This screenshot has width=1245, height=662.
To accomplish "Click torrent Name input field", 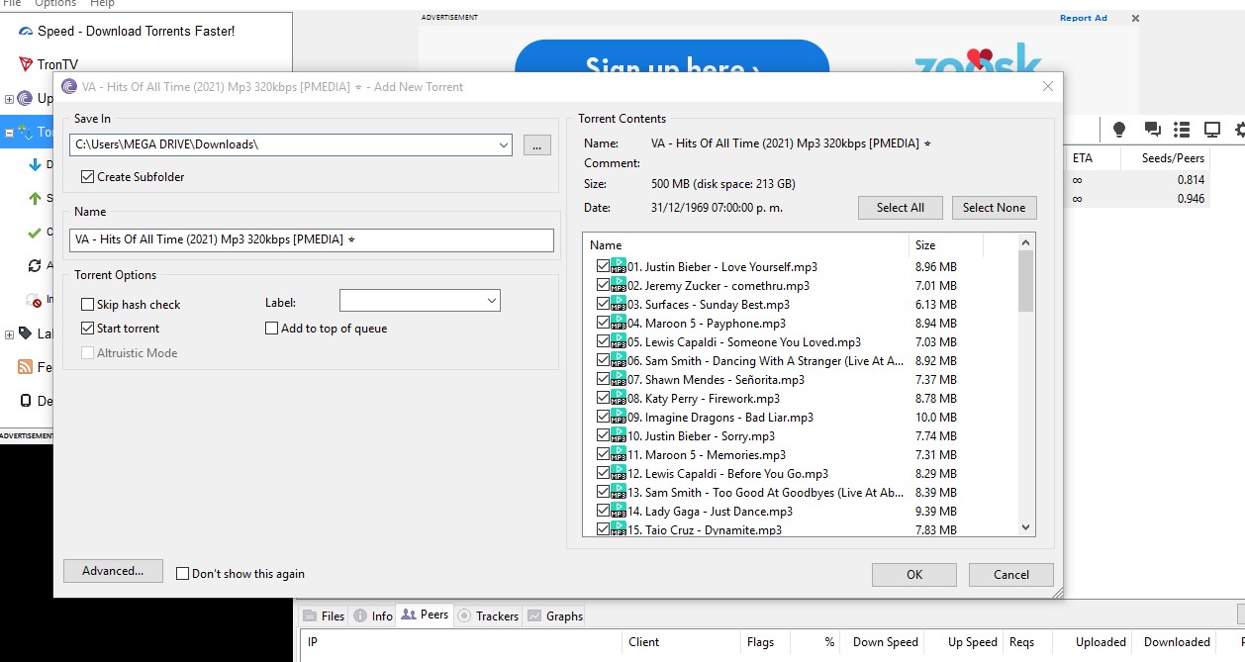I will click(x=312, y=239).
